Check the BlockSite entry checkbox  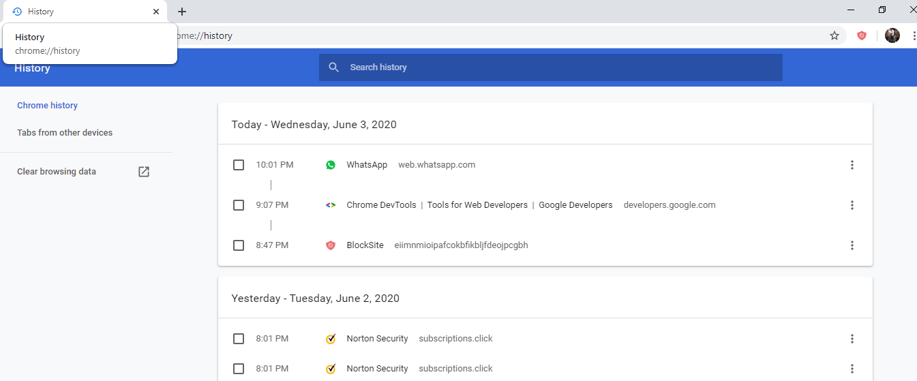239,245
